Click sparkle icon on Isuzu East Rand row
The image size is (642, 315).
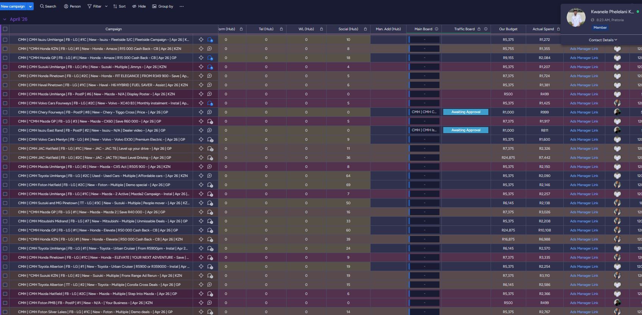tap(201, 130)
